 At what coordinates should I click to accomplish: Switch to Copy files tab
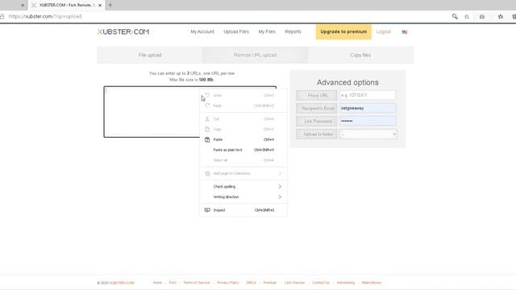pos(360,55)
